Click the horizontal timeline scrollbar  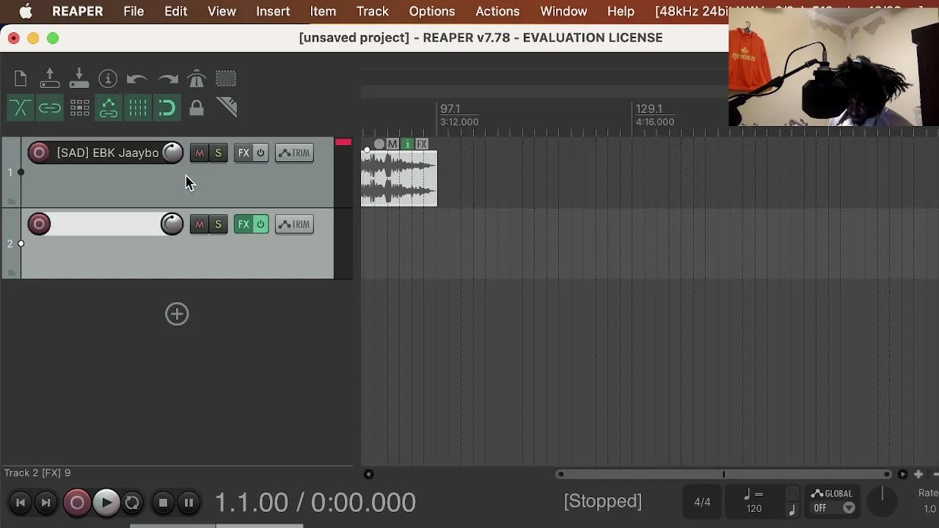click(724, 474)
